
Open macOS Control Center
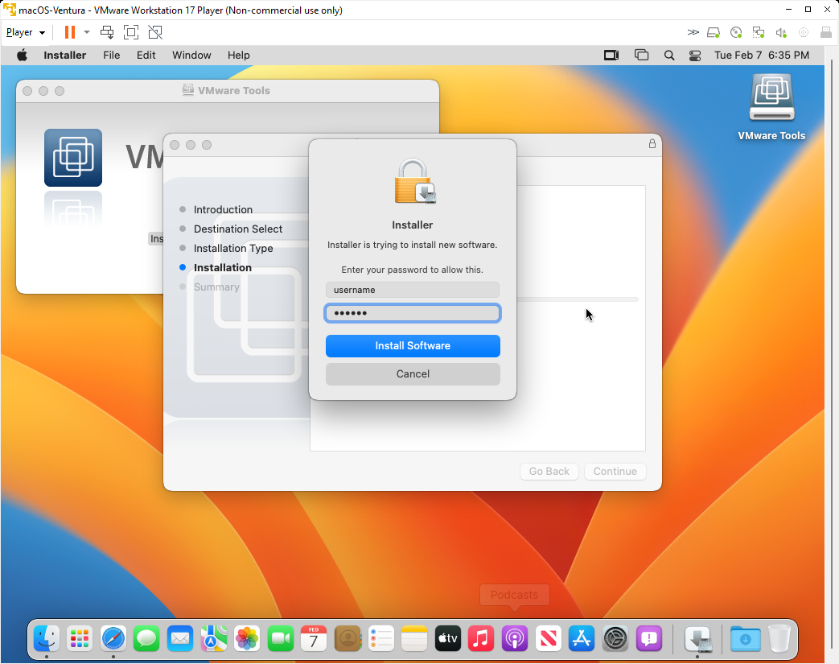(x=696, y=56)
